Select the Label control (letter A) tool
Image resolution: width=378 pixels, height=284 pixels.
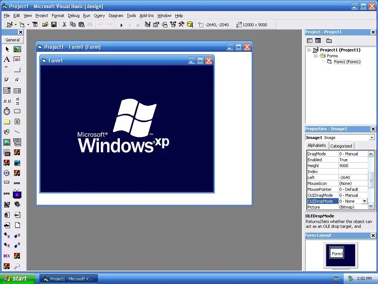point(7,60)
